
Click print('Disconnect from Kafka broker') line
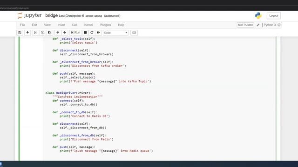tap(93, 66)
